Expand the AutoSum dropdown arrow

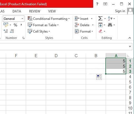click(x=105, y=19)
